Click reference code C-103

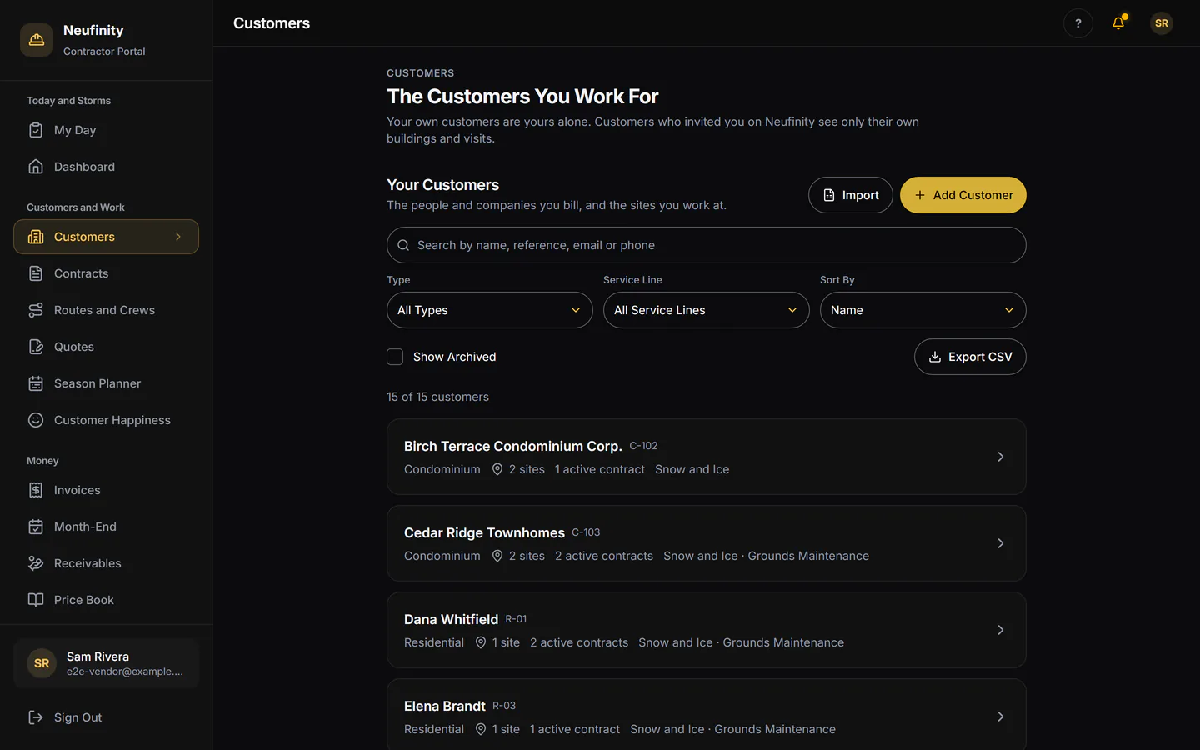pos(586,532)
